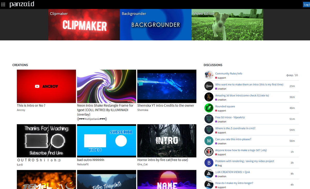Click the avatar beside Amazing 3d blue intro

(x=209, y=97)
